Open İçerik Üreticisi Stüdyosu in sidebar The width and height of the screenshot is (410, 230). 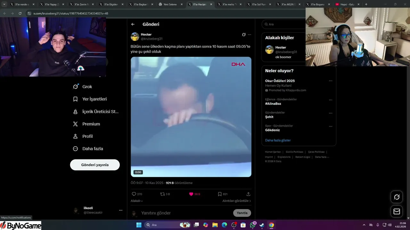(x=95, y=111)
